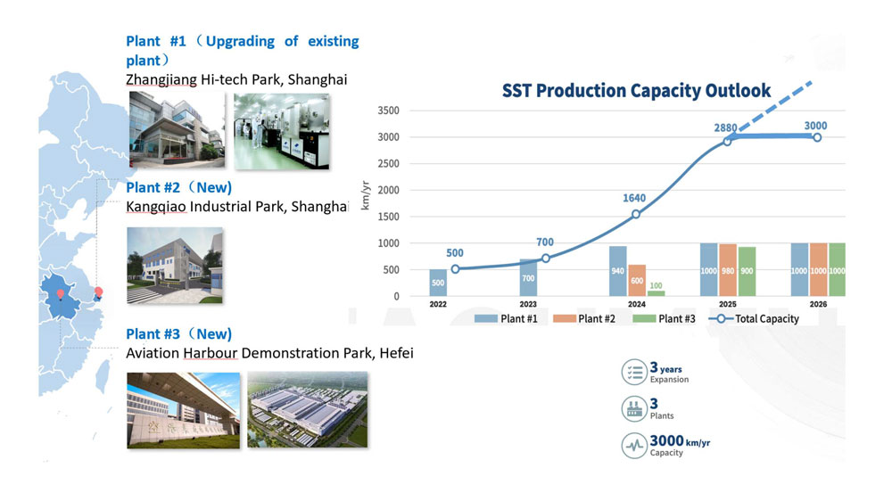Click the 3000 km/yr Capacity text

click(680, 445)
